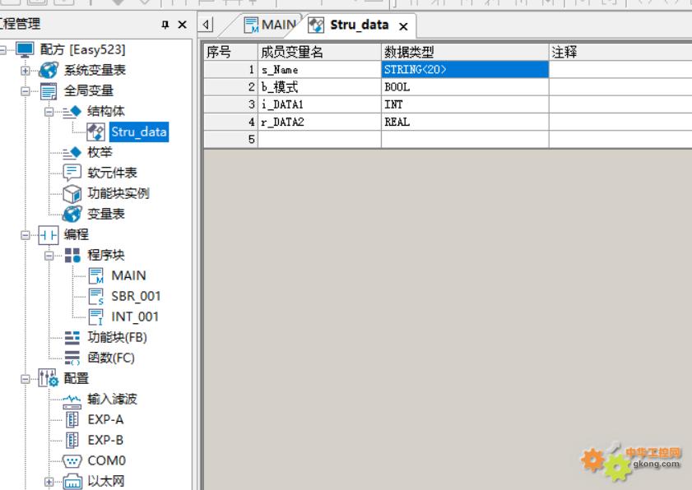
Task: Click the SBR_001 subroutine icon
Action: (95, 296)
